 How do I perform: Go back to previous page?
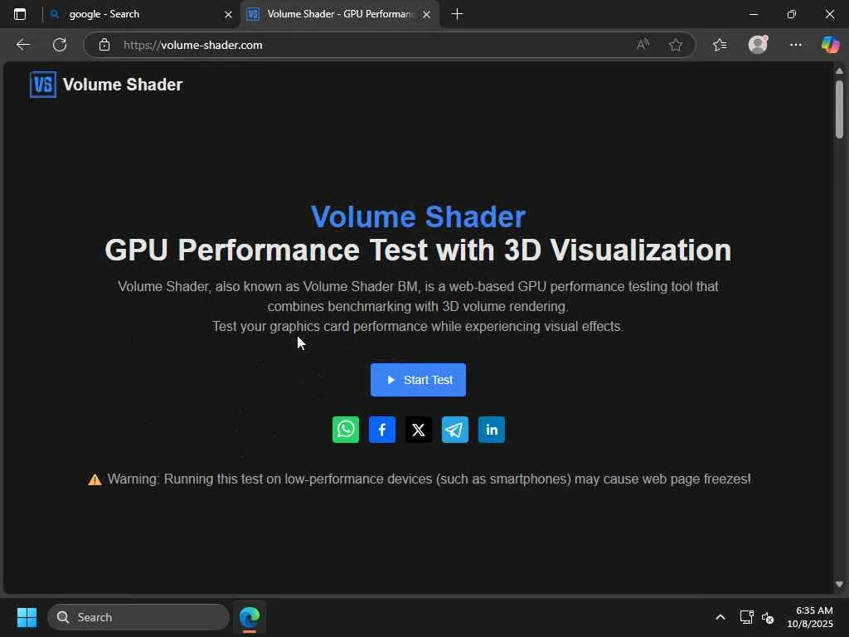click(22, 45)
